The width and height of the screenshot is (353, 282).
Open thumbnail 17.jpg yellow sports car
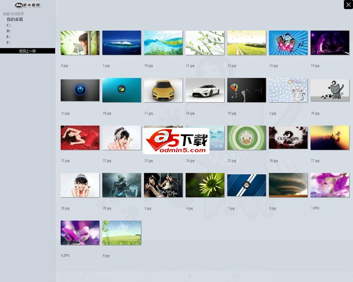pyautogui.click(x=163, y=90)
